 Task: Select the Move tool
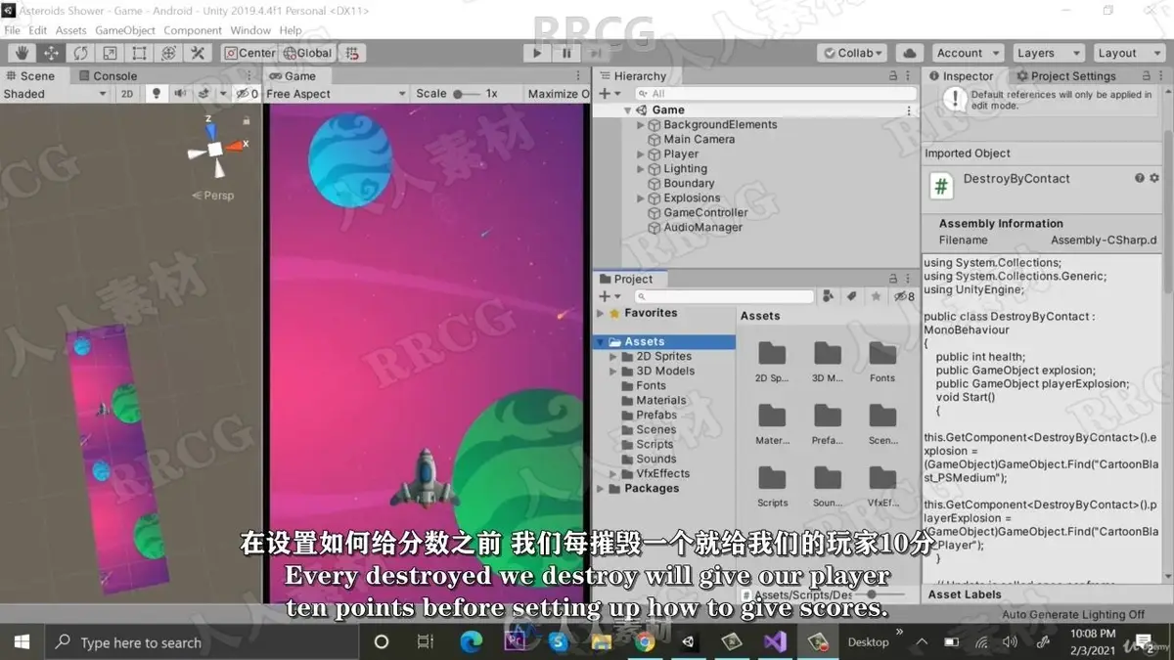[x=51, y=53]
